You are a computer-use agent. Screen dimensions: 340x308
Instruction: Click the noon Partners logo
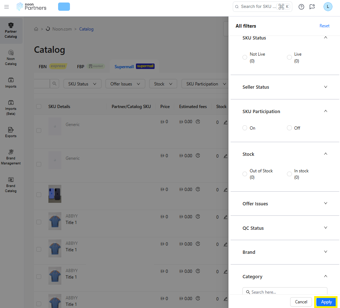32,7
